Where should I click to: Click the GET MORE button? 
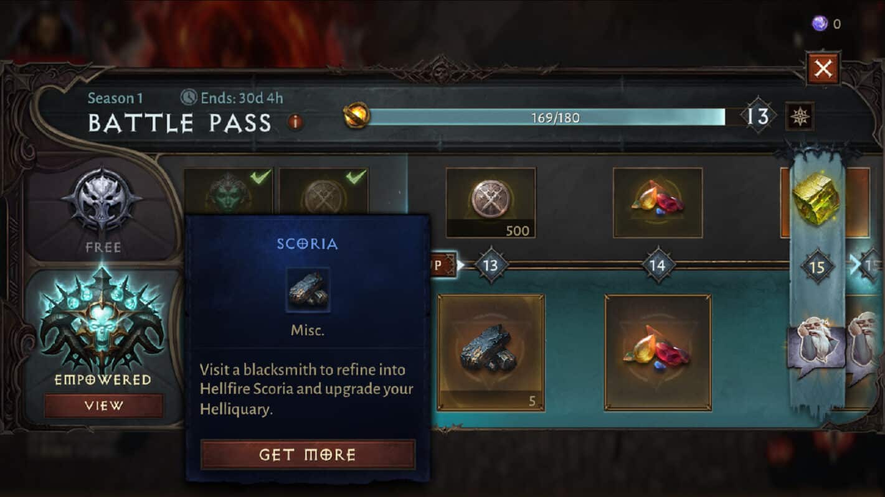(308, 455)
